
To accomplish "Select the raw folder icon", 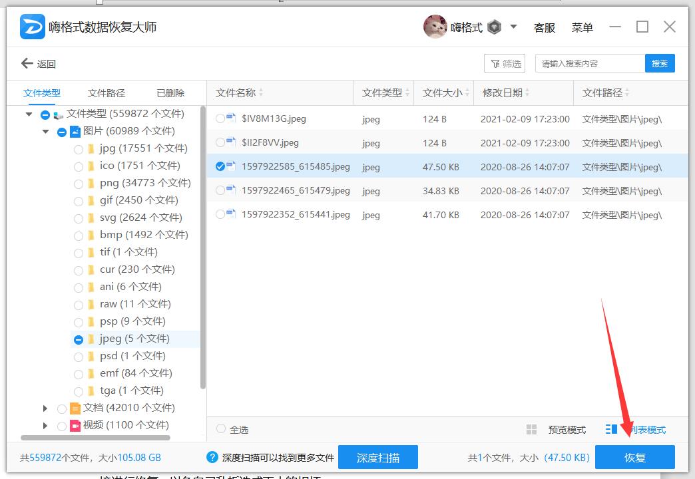I will [91, 305].
